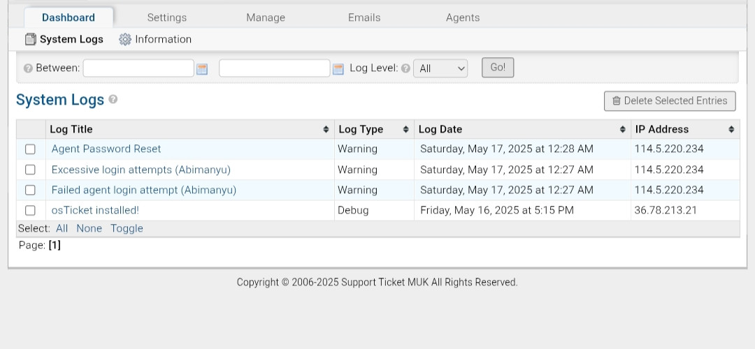
Task: Click the start date input field
Action: (138, 68)
